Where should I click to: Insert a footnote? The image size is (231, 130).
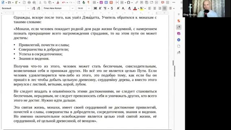tap(141, 3)
